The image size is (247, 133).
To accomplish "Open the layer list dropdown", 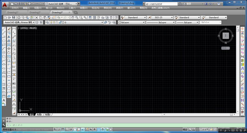I will tap(76, 22).
